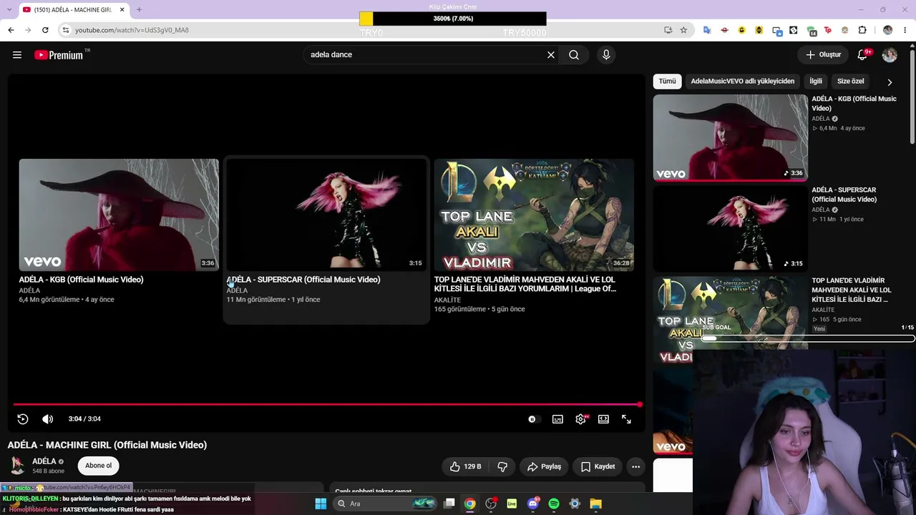Enter fullscreen mode
The height and width of the screenshot is (515, 916).
[626, 419]
